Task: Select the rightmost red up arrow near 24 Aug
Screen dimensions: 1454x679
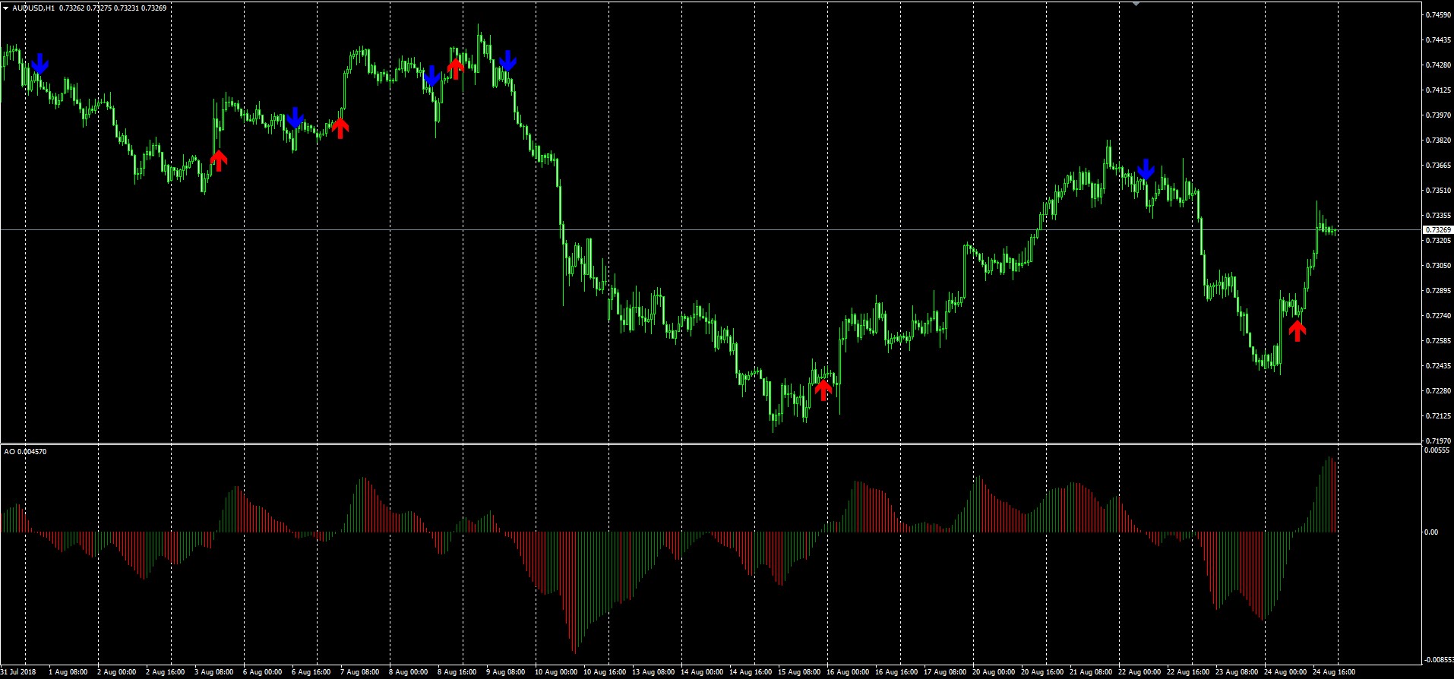Action: [1298, 330]
